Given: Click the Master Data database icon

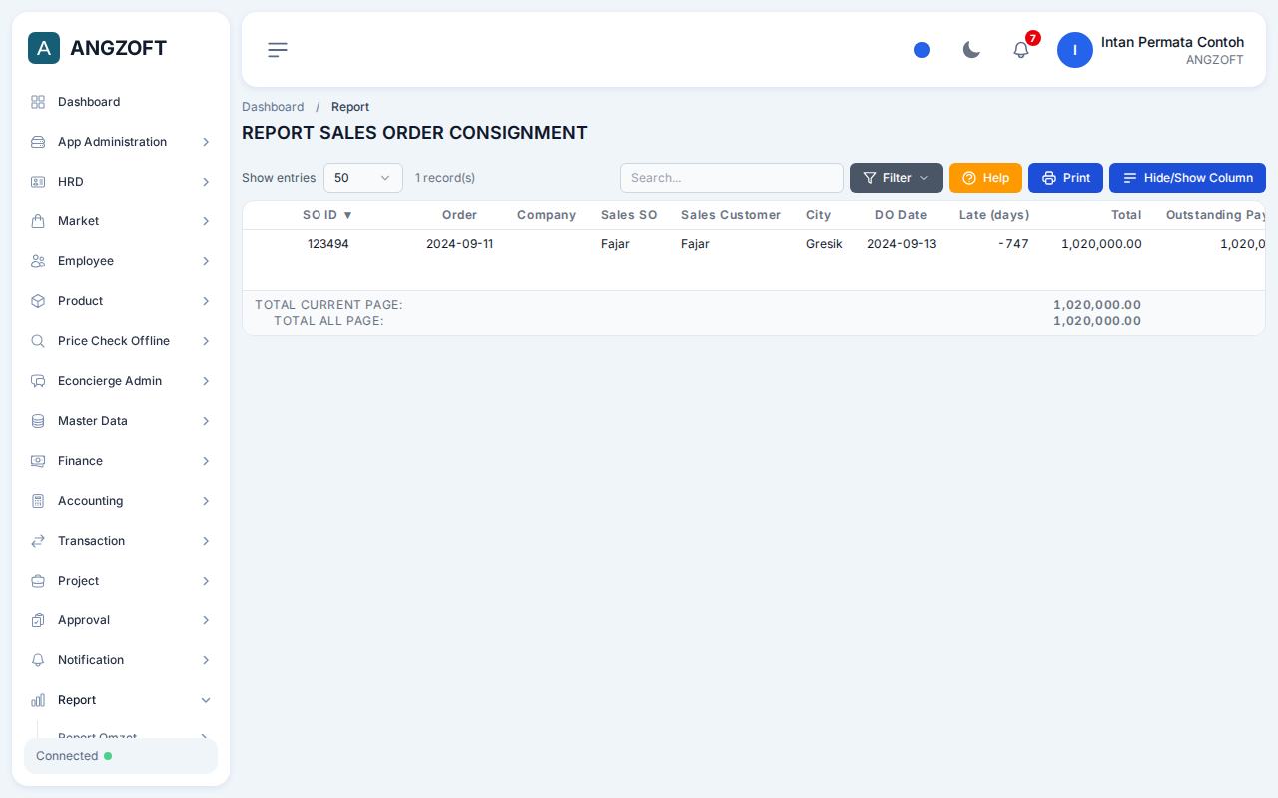Looking at the screenshot, I should [x=38, y=421].
